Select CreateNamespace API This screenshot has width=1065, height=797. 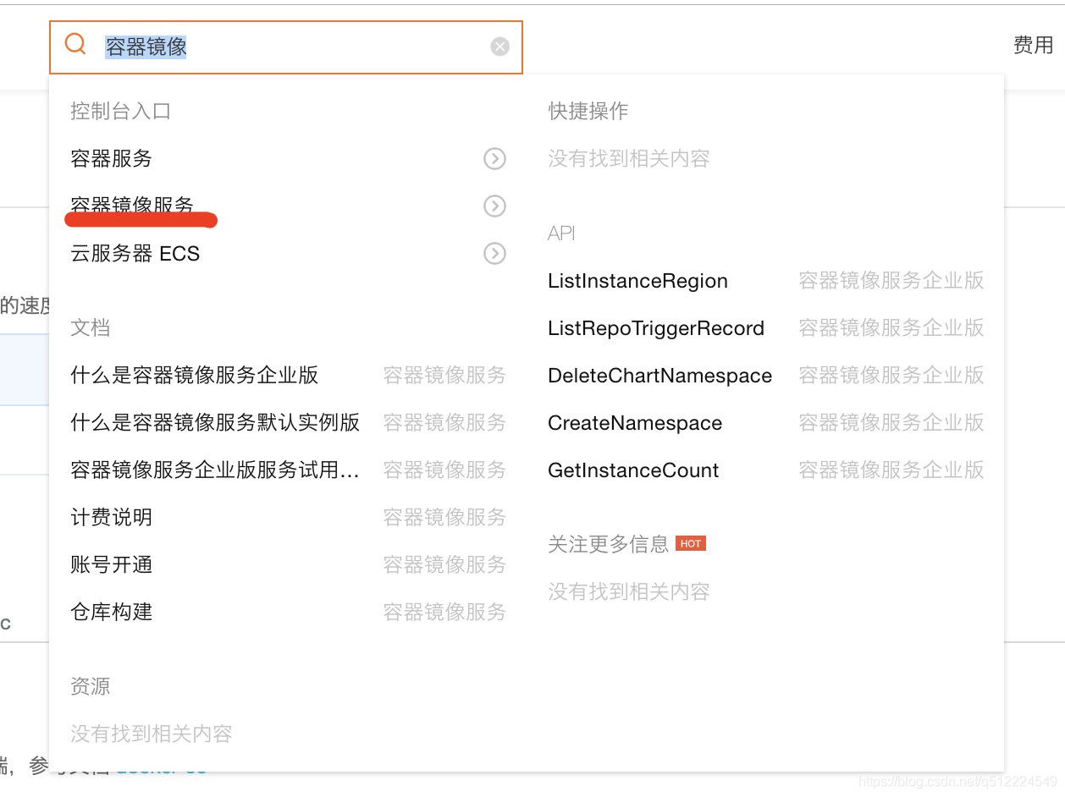(x=635, y=423)
